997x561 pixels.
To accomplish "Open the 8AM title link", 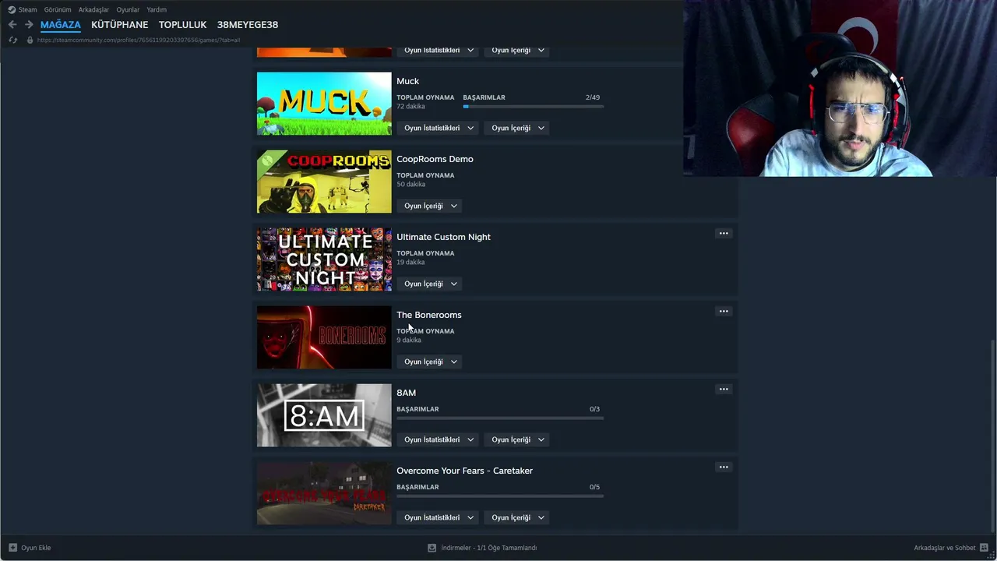I will point(406,393).
